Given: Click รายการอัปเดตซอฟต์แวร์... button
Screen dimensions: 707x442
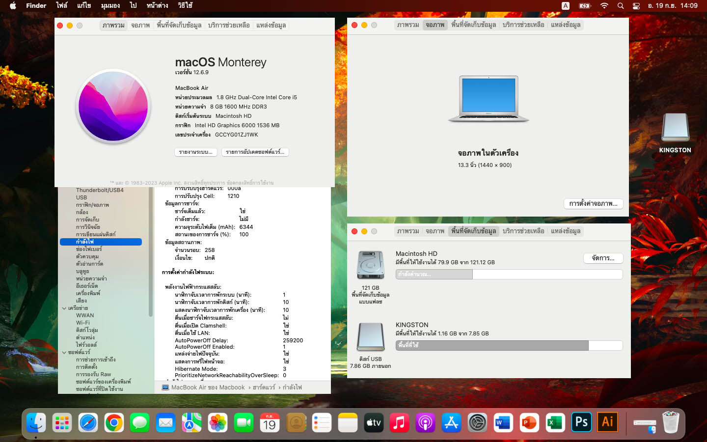Looking at the screenshot, I should coord(255,152).
